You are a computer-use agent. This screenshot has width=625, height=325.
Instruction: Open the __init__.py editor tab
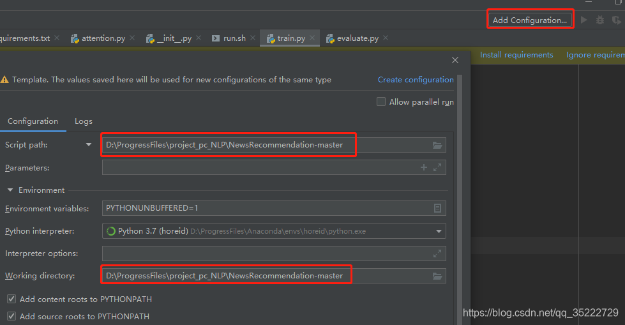click(x=174, y=38)
